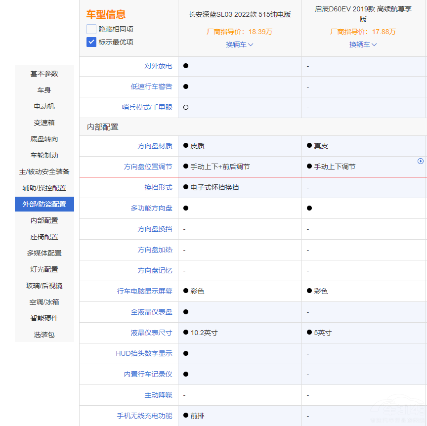Select 基本参数 in the sidebar
The image size is (427, 426).
44,74
